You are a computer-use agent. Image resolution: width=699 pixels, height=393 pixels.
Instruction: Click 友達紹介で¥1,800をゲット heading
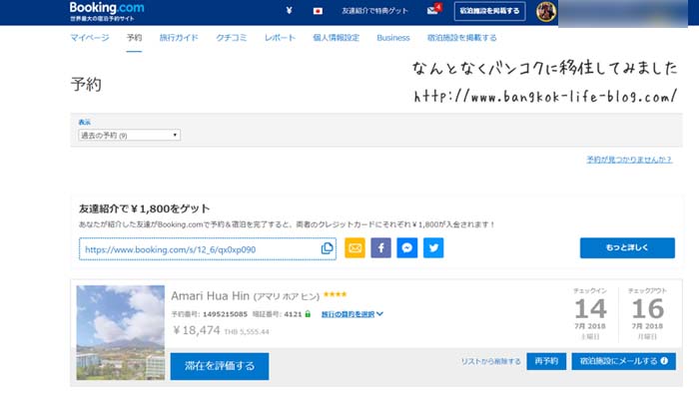point(144,208)
